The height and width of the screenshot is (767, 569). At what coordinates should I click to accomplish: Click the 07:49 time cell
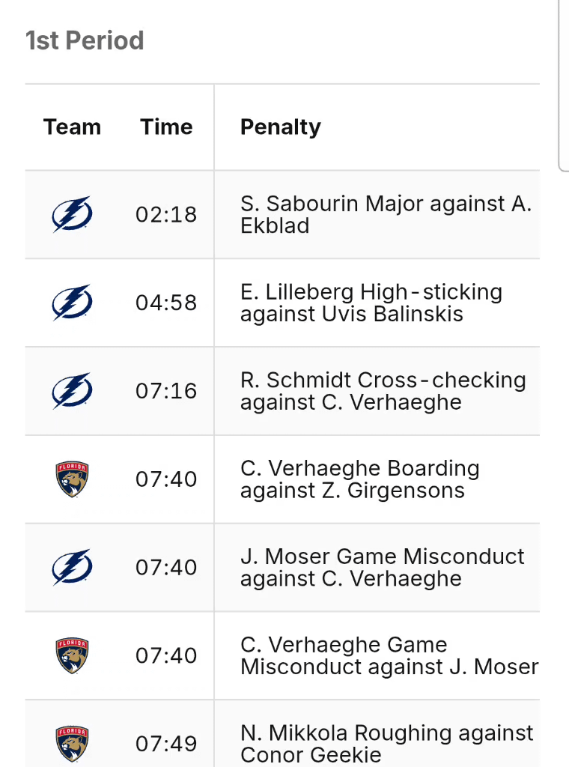tap(166, 744)
